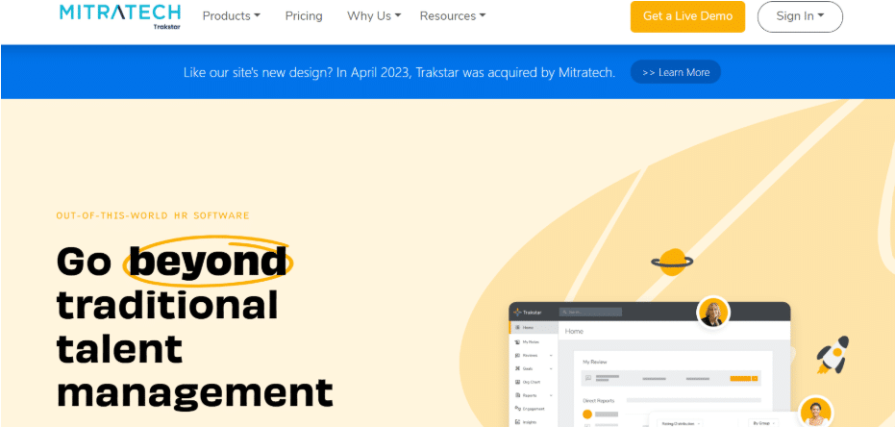Click the smiling woman's avatar near By Group
This screenshot has width=895, height=427.
click(x=815, y=413)
